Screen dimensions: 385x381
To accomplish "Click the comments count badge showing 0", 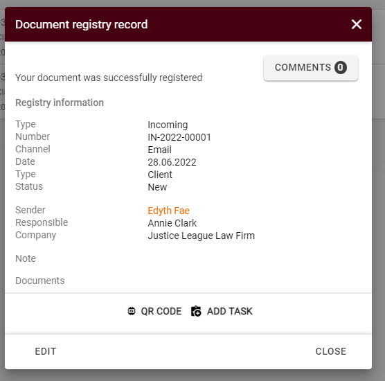I will (x=340, y=67).
